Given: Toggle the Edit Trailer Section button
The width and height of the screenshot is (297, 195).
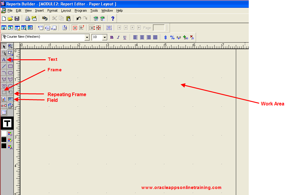Looking at the screenshot, I should [54, 28].
